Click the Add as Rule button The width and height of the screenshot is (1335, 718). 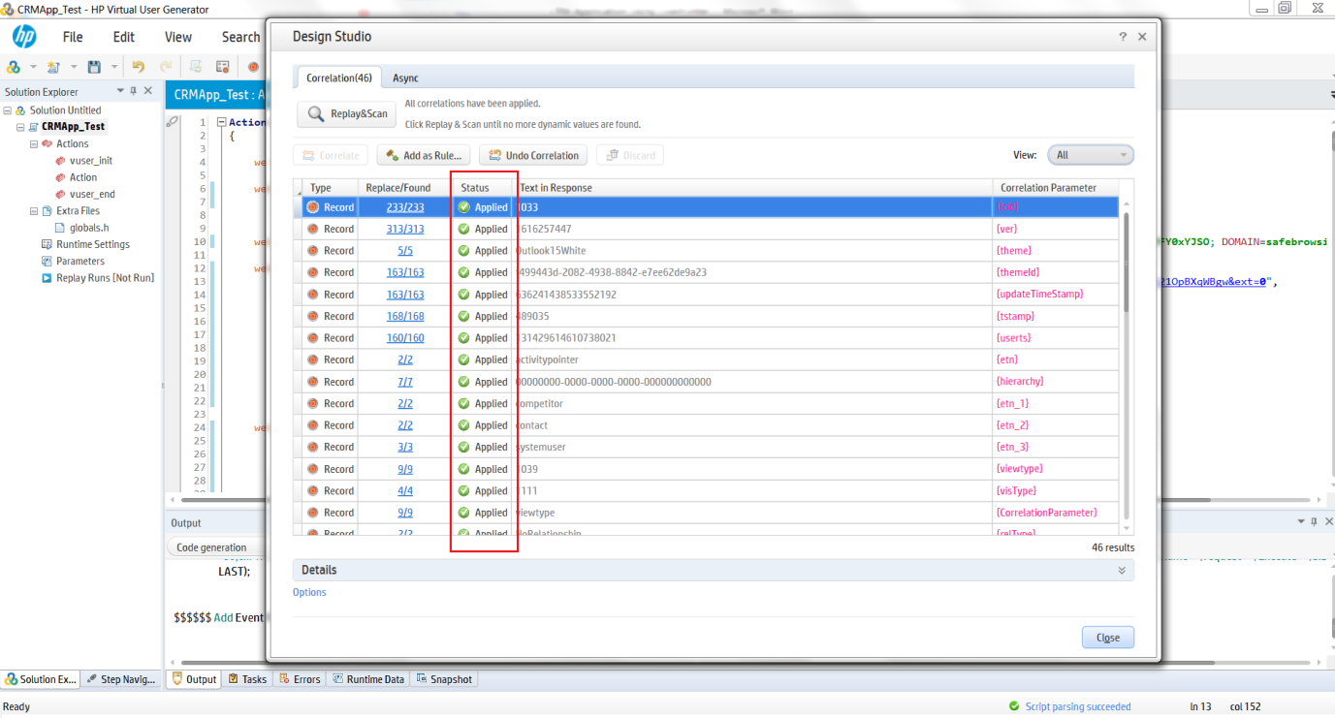pyautogui.click(x=424, y=155)
